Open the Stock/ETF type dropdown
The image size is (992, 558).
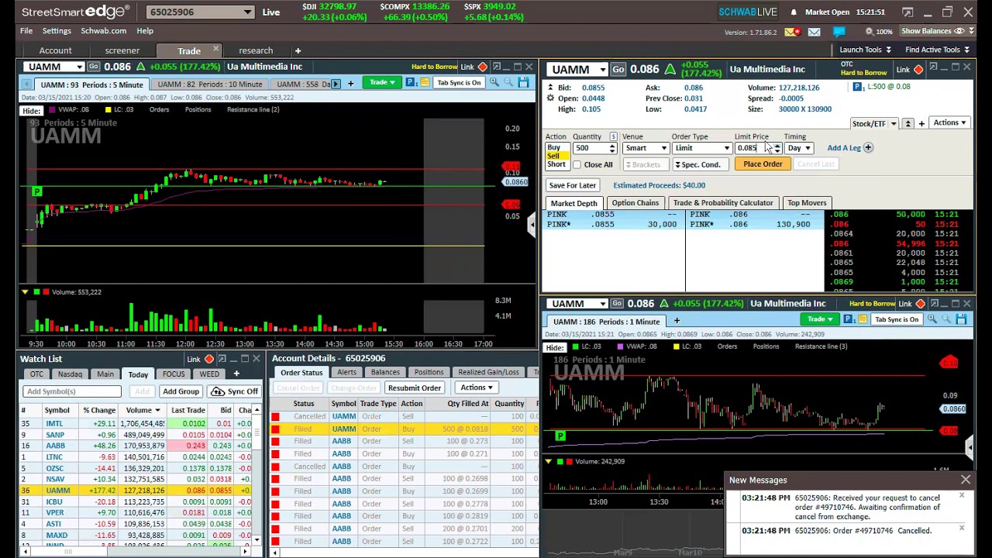893,124
